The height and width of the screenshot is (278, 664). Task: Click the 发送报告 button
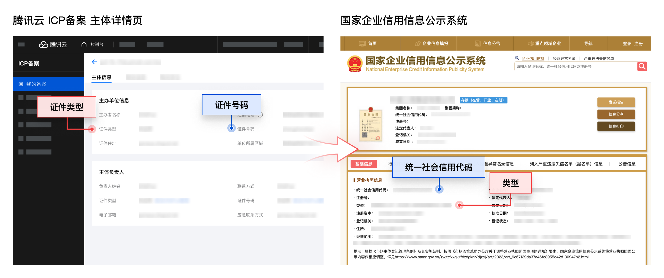click(x=616, y=102)
